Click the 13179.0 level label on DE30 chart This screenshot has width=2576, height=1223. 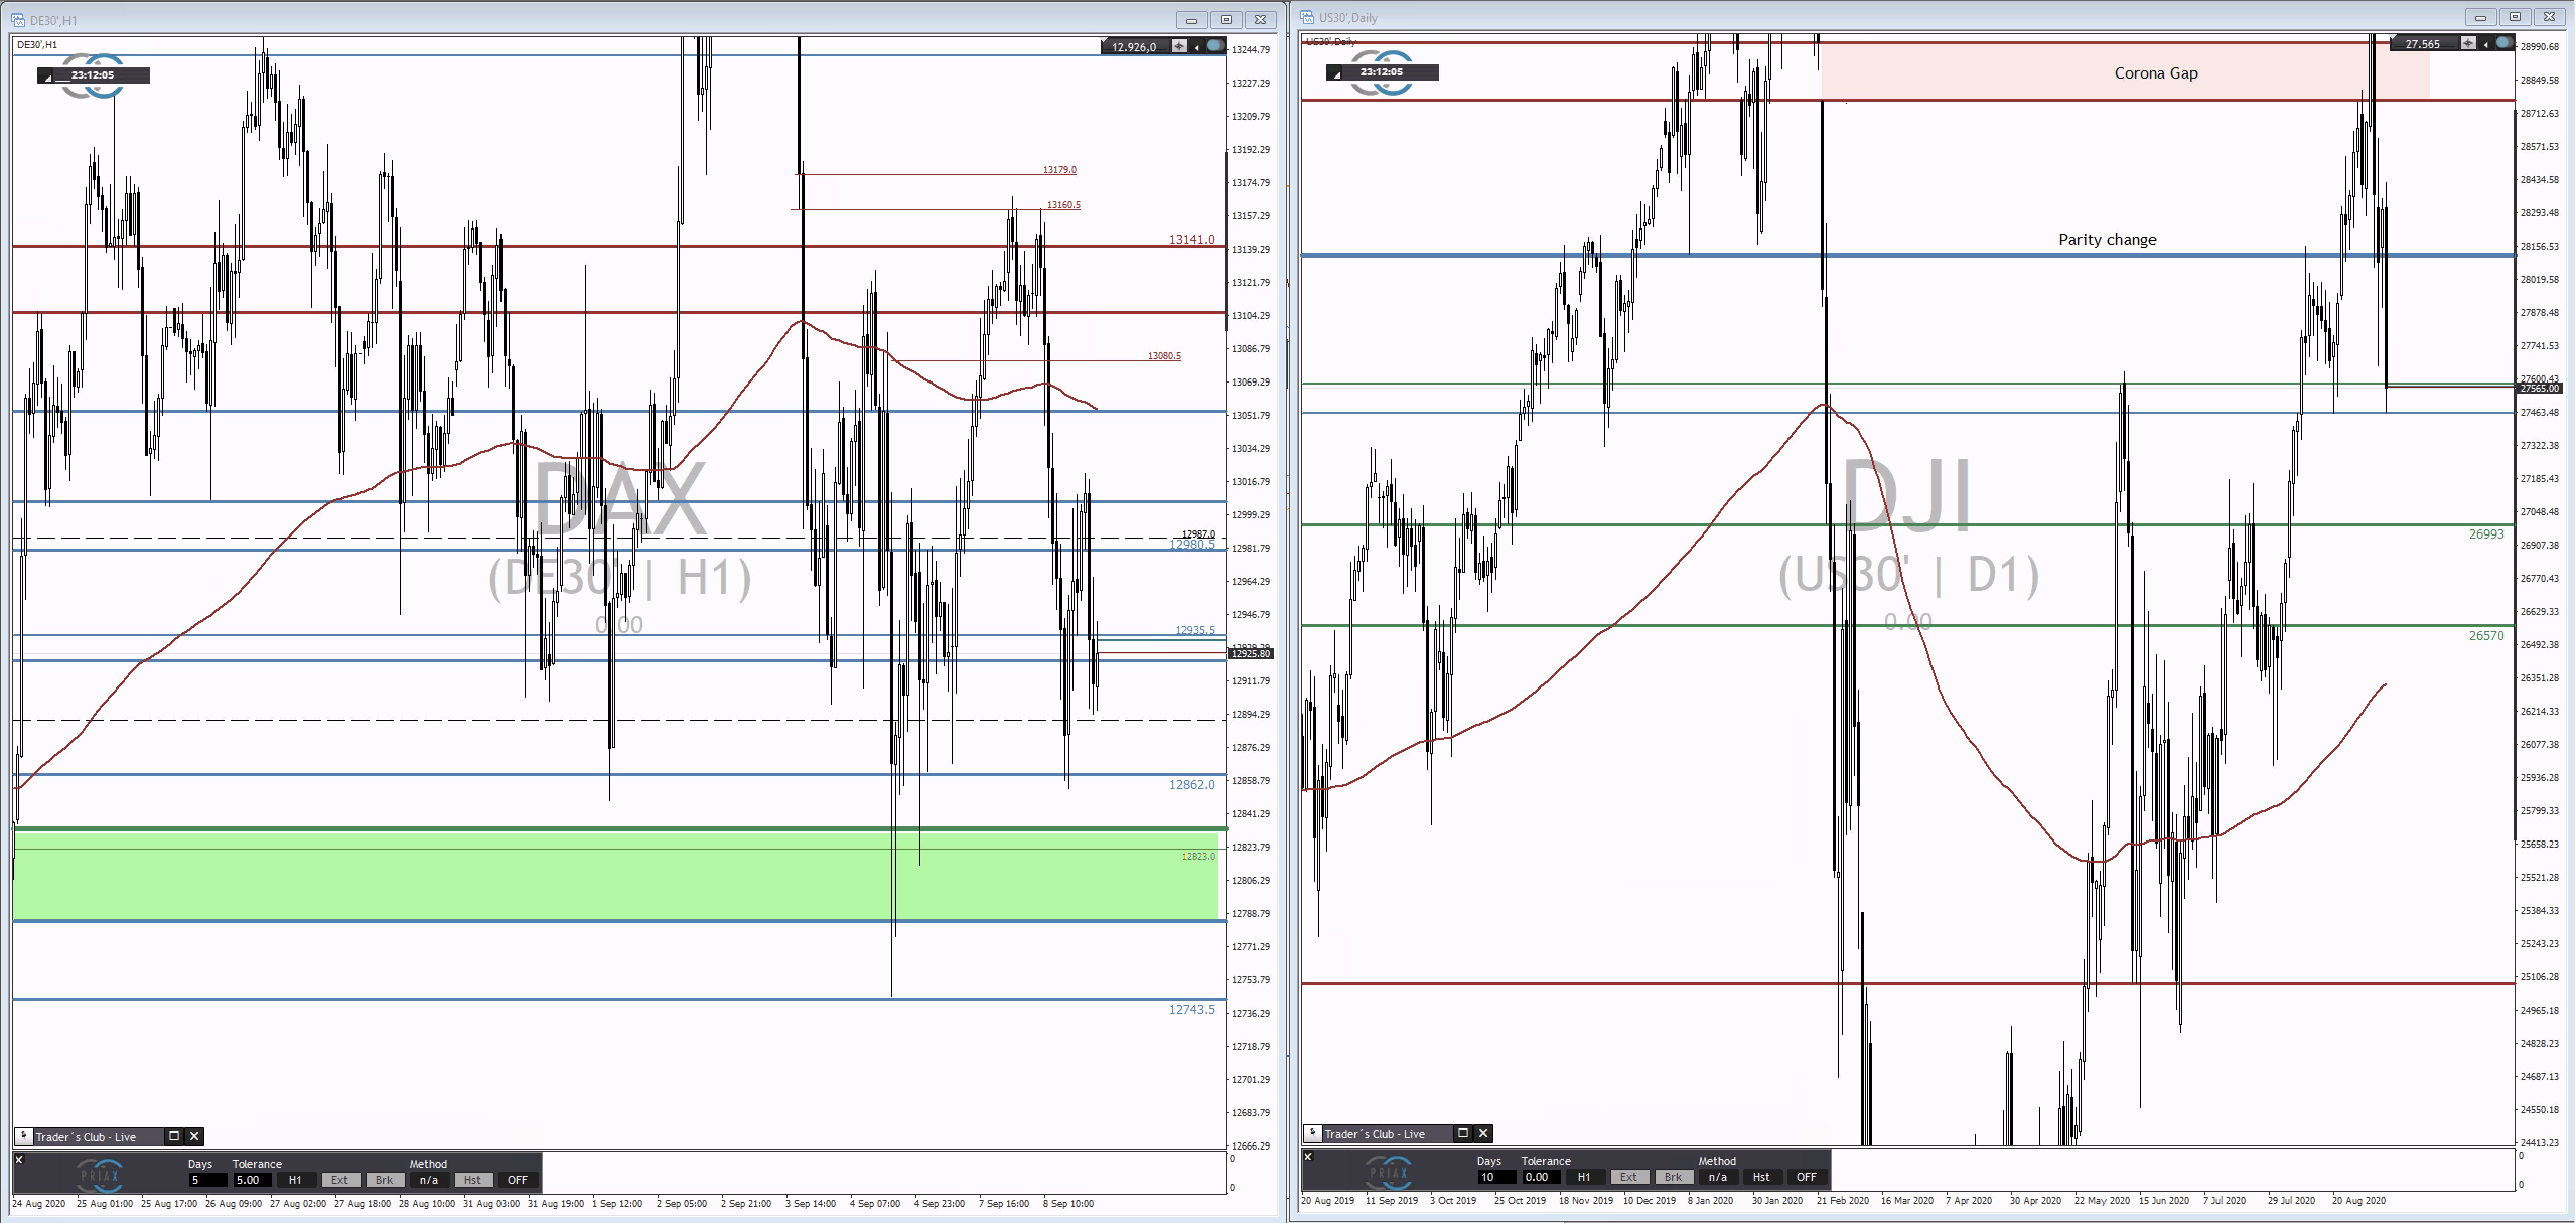pyautogui.click(x=1060, y=170)
